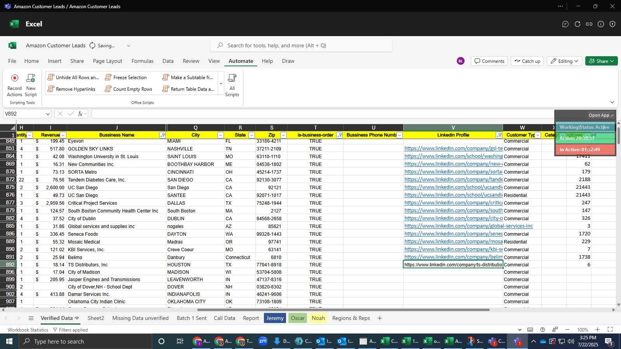Open the Editing mode dropdown

[x=564, y=61]
